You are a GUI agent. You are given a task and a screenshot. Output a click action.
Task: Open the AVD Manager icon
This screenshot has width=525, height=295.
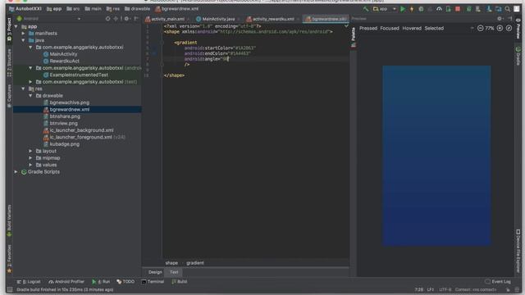[477, 9]
